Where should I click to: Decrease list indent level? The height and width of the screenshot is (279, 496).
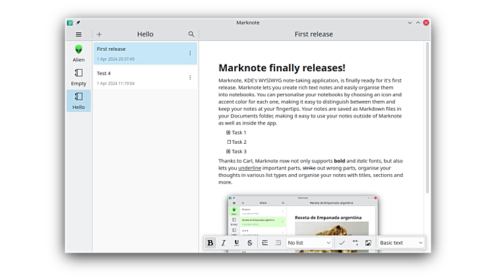[x=278, y=243]
